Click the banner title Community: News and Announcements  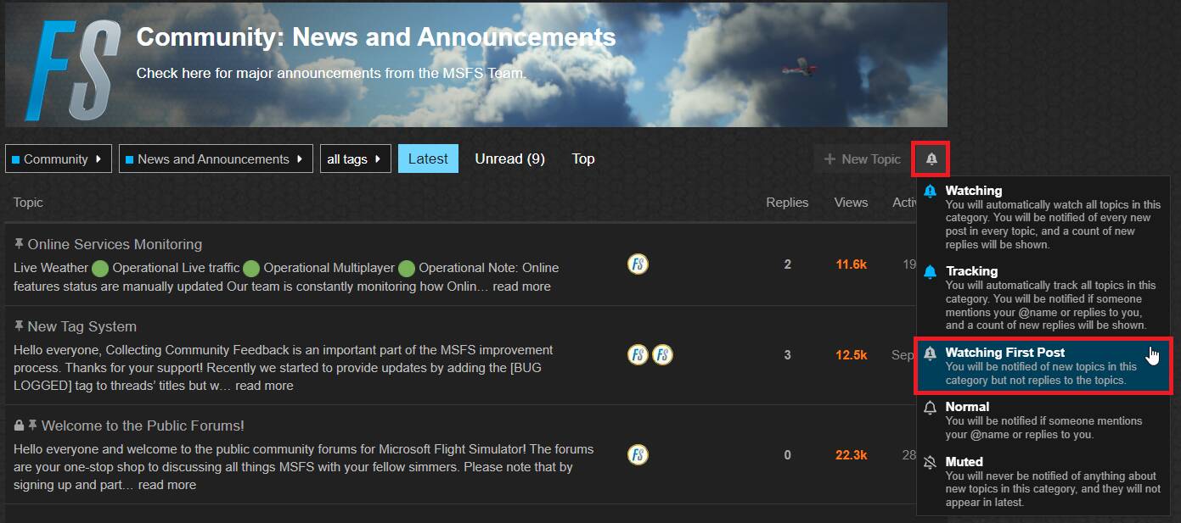(376, 37)
